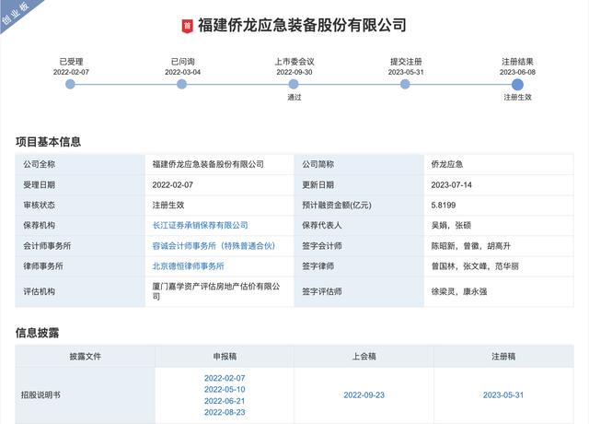Image resolution: width=589 pixels, height=424 pixels.
Task: Click the 招股说明书 row label
Action: point(40,395)
